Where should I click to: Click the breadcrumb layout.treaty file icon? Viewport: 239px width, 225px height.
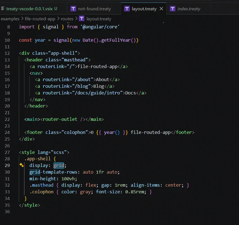point(82,19)
